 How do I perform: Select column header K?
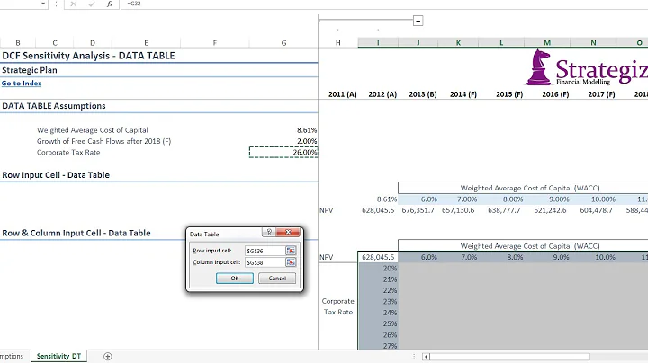point(458,43)
